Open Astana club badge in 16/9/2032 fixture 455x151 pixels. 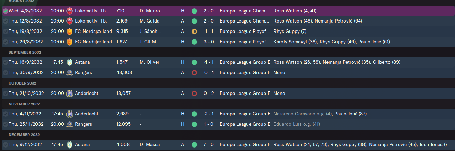point(70,62)
